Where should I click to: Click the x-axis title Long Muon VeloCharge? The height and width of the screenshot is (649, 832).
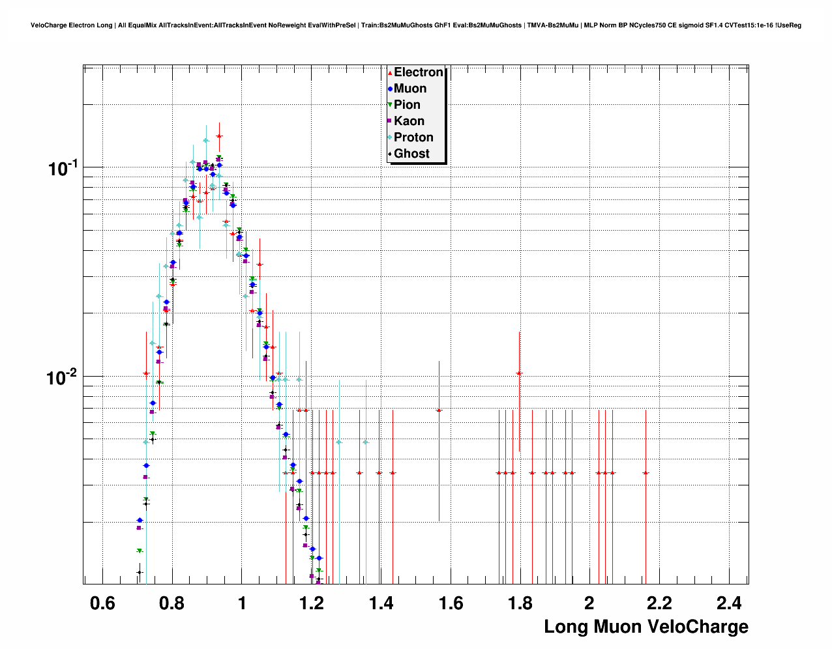coord(646,627)
